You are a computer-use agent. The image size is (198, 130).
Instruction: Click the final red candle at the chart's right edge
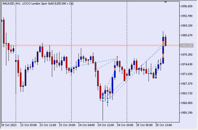[166, 41]
